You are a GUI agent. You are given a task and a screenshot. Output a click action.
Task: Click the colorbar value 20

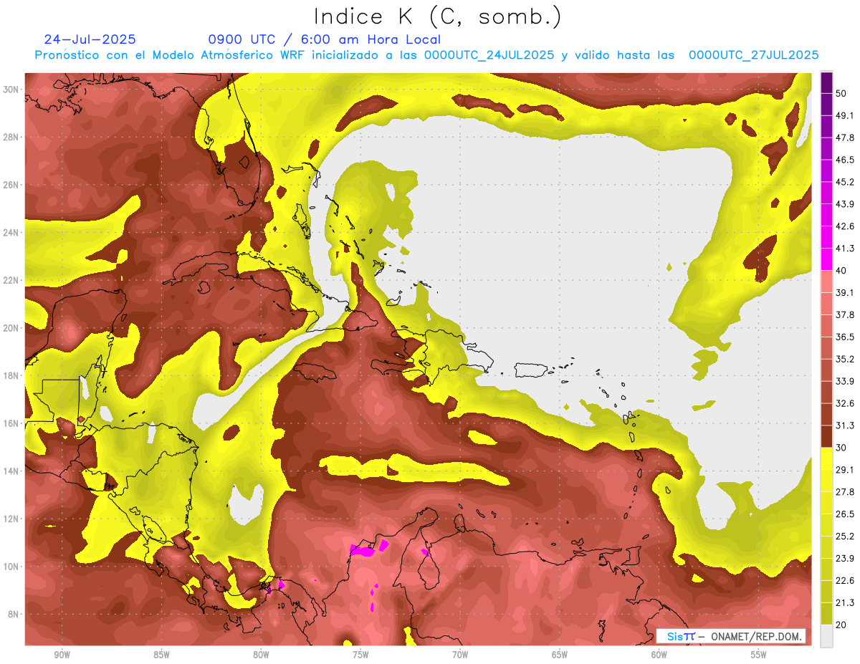(842, 625)
